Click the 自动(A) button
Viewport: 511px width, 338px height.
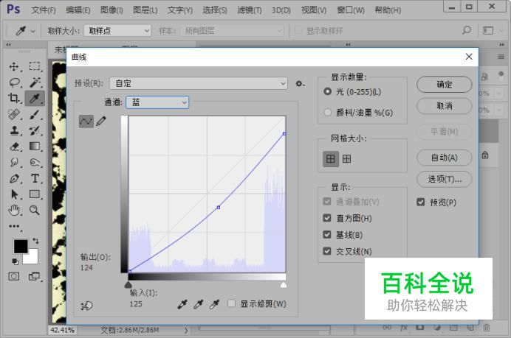[445, 158]
